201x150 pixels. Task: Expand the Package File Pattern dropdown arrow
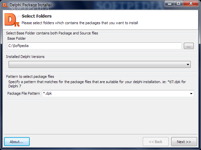click(191, 94)
